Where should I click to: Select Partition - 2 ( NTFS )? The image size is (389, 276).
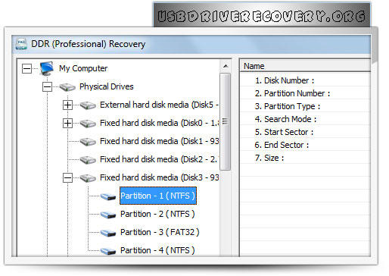tap(157, 214)
